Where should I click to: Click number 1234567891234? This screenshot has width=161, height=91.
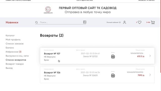pyautogui.click(x=137, y=53)
